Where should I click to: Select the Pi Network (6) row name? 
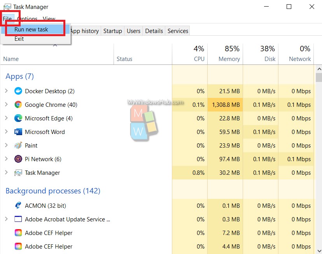pyautogui.click(x=43, y=159)
